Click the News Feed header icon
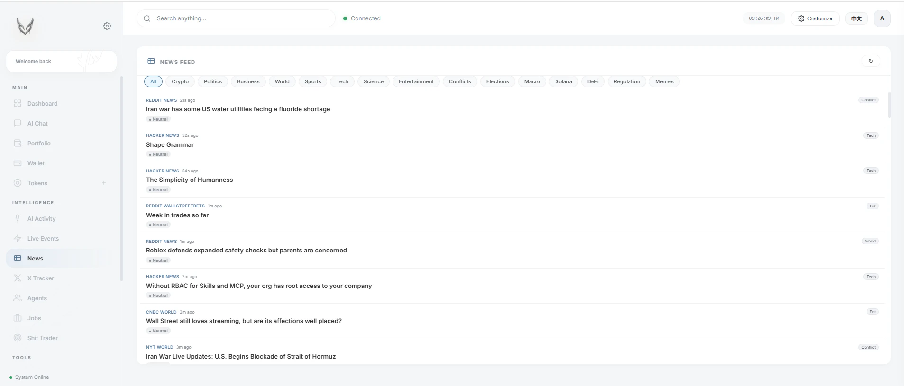Screen dimensions: 904x386 point(151,61)
